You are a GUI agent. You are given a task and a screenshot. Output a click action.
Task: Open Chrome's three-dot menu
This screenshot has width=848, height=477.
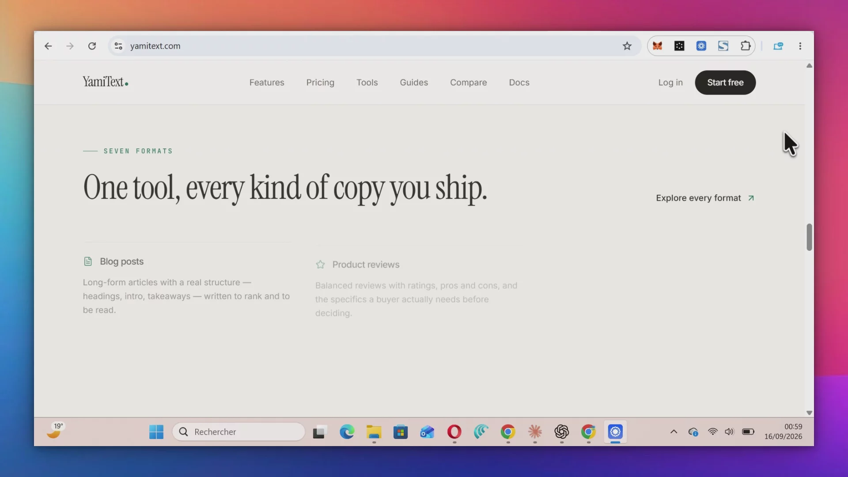[800, 46]
